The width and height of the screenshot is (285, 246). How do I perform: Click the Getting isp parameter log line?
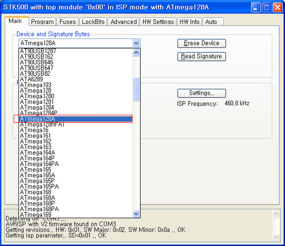coord(56,236)
